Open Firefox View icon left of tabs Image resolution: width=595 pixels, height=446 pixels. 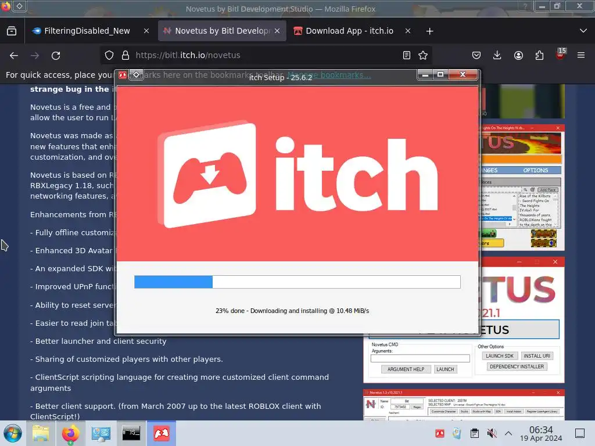pos(12,31)
